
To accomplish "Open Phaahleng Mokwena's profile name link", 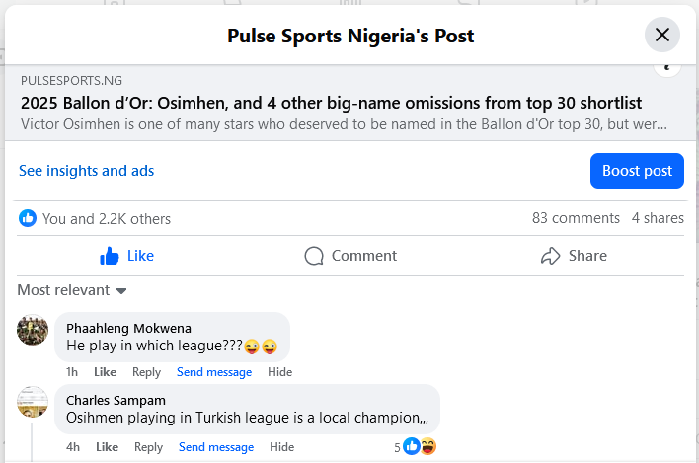I will pyautogui.click(x=128, y=328).
